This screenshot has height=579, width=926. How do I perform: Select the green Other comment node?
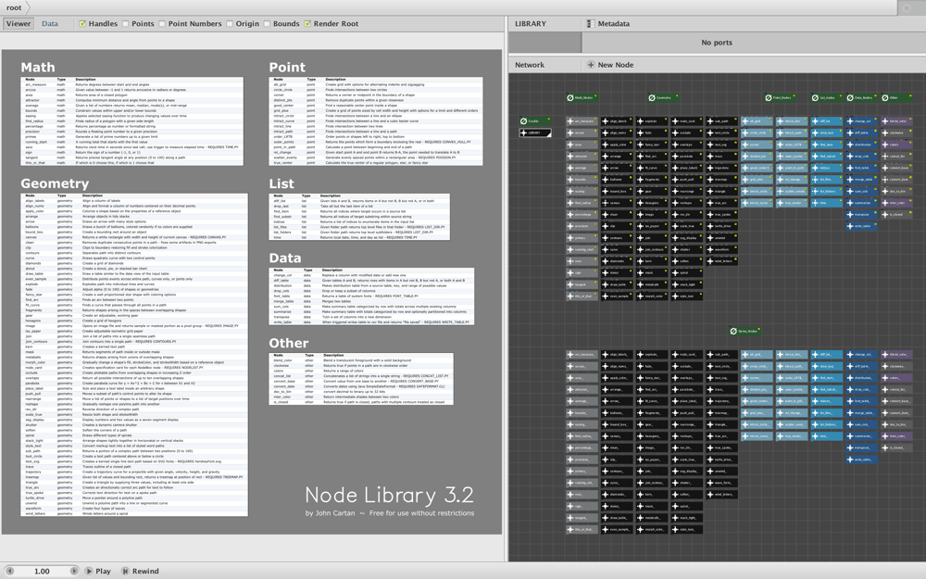[895, 97]
